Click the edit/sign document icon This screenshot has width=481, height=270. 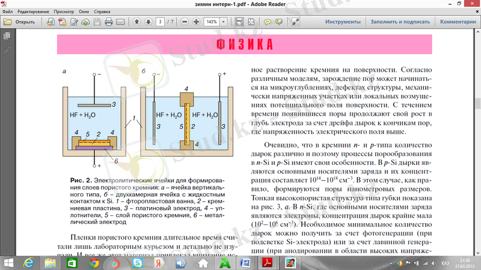click(74, 22)
